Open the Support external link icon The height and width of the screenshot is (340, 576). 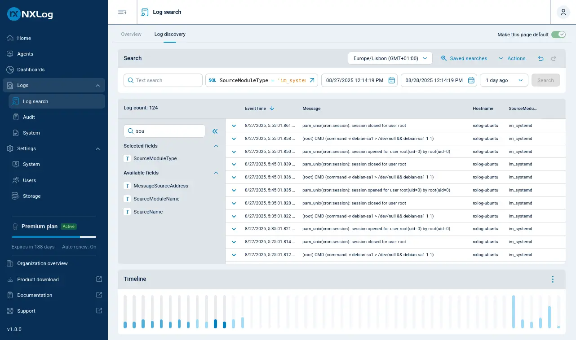tap(99, 310)
